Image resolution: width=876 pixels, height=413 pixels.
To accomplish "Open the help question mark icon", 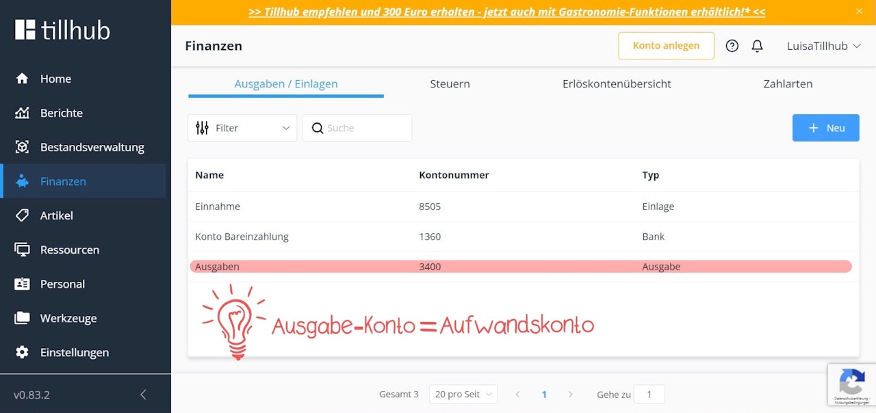I will click(x=732, y=46).
